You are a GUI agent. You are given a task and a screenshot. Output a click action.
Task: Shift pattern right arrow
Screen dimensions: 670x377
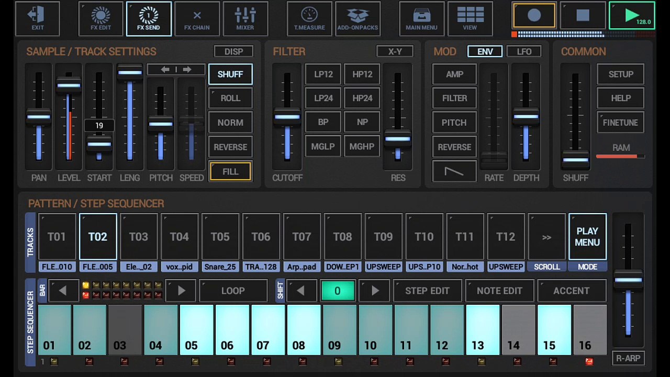pos(375,291)
